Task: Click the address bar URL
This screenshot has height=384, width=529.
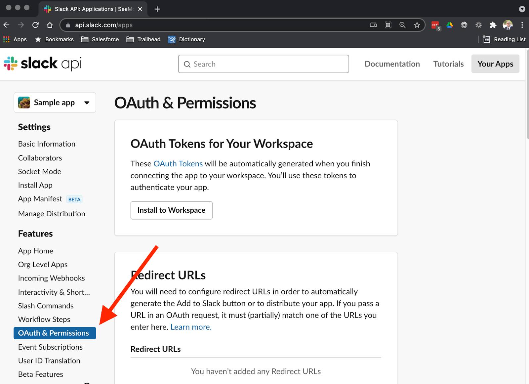Action: tap(104, 25)
